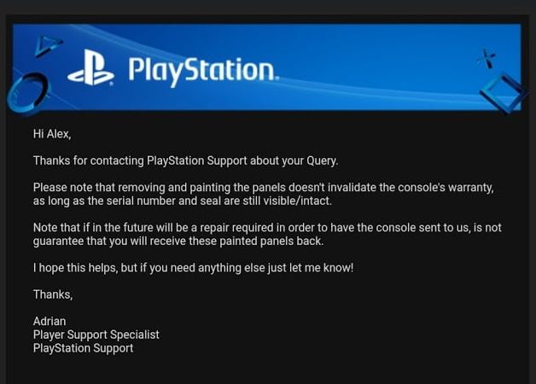Click 'guarantee that you will receive' line
This screenshot has width=536, height=384.
click(178, 241)
